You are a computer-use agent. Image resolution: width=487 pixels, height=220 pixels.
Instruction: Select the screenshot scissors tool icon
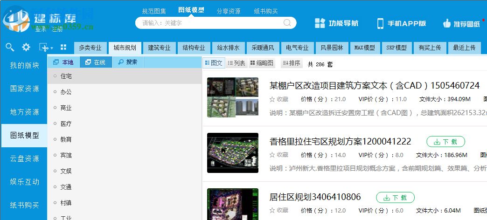coord(44,47)
